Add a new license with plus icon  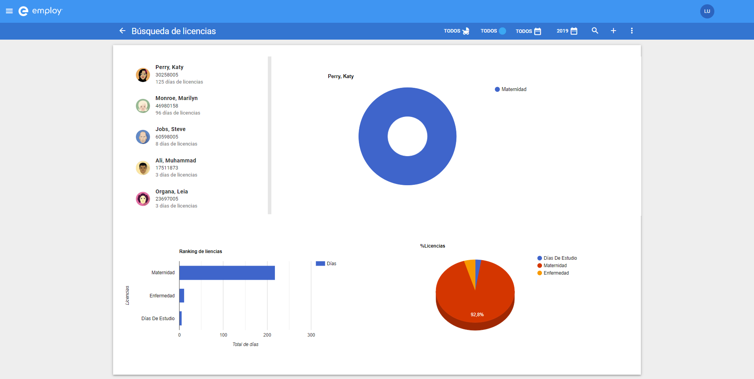coord(613,31)
